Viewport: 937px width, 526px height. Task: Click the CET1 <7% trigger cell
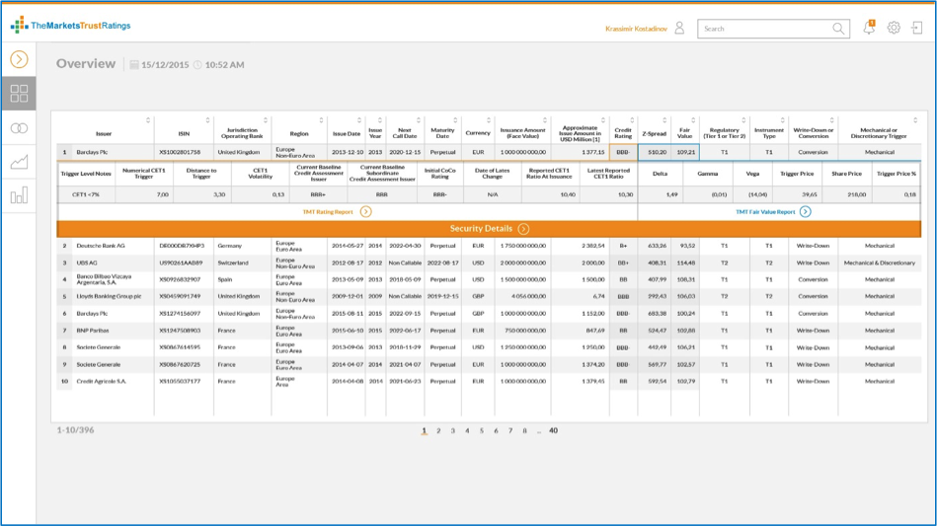pos(86,194)
